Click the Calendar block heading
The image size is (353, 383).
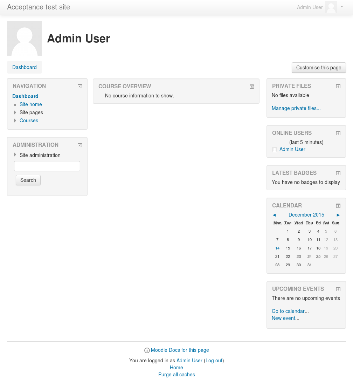point(287,205)
